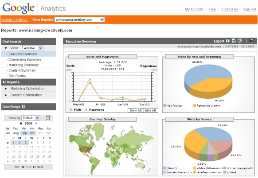The height and width of the screenshot is (178, 258).
Task: Go to next year arrow beside 2006
Action: 36,123
